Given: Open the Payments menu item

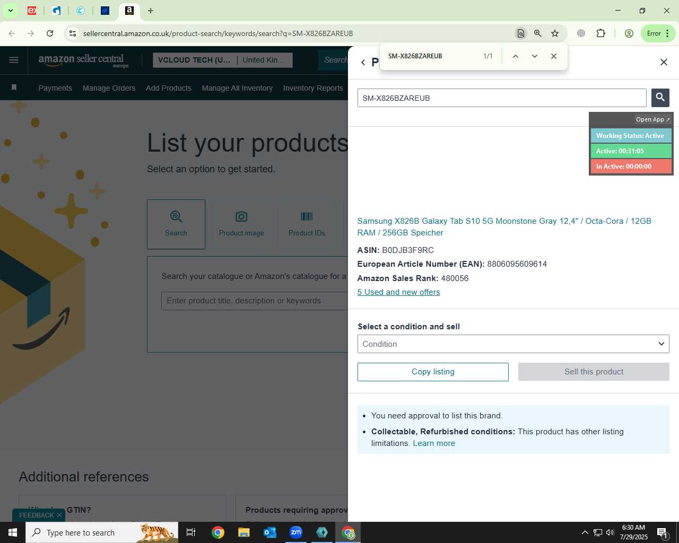Looking at the screenshot, I should click(x=55, y=88).
